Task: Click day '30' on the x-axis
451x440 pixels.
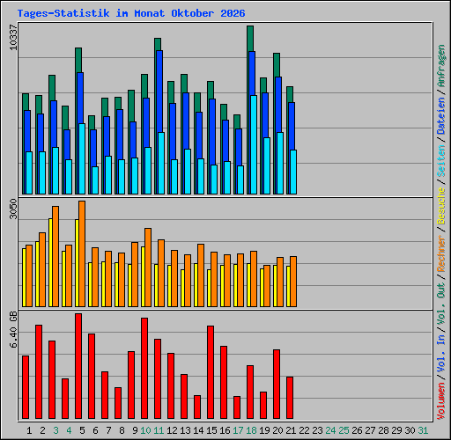Action: point(410,430)
